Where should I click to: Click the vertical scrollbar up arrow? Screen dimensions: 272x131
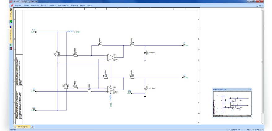[x=262, y=9]
